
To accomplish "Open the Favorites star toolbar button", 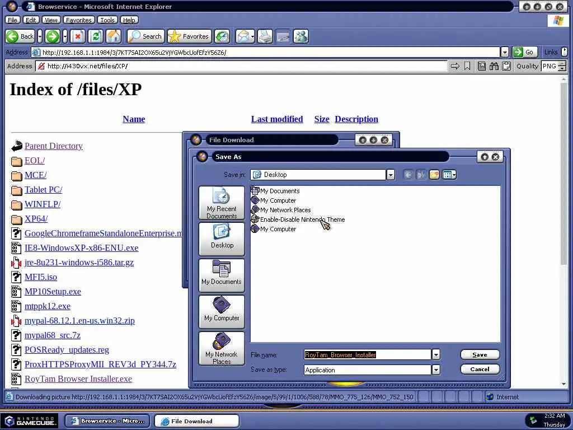I will pyautogui.click(x=189, y=36).
